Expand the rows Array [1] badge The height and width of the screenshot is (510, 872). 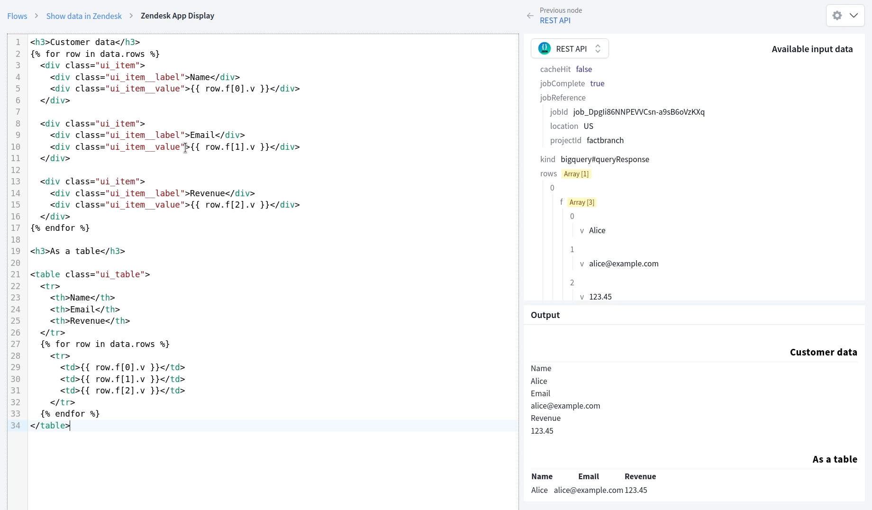(576, 174)
